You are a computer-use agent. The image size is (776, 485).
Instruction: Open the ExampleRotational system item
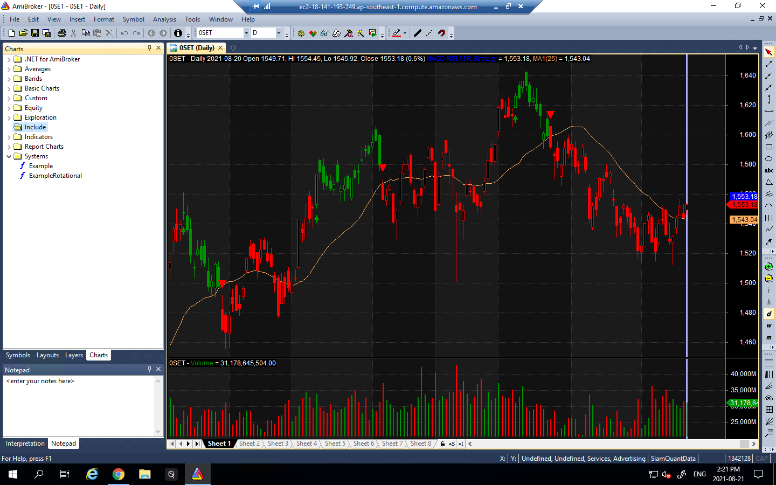click(55, 176)
